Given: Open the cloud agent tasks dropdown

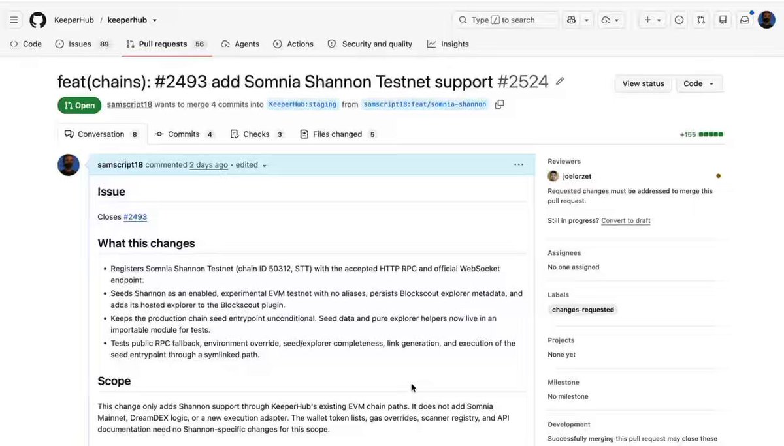Looking at the screenshot, I should 610,20.
